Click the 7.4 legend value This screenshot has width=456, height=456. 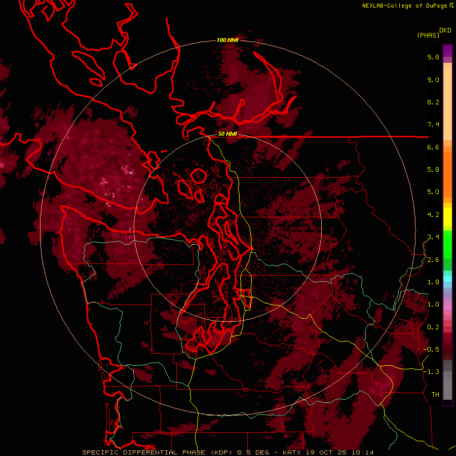click(433, 125)
